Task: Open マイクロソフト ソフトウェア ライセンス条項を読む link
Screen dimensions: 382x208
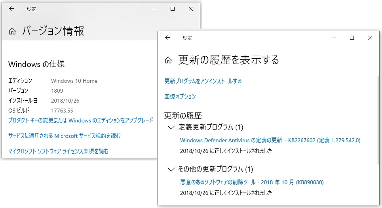Action: pos(58,151)
